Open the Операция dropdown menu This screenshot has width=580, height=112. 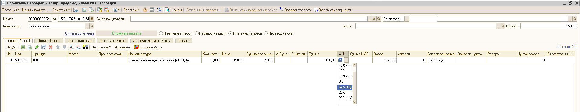pyautogui.click(x=11, y=10)
